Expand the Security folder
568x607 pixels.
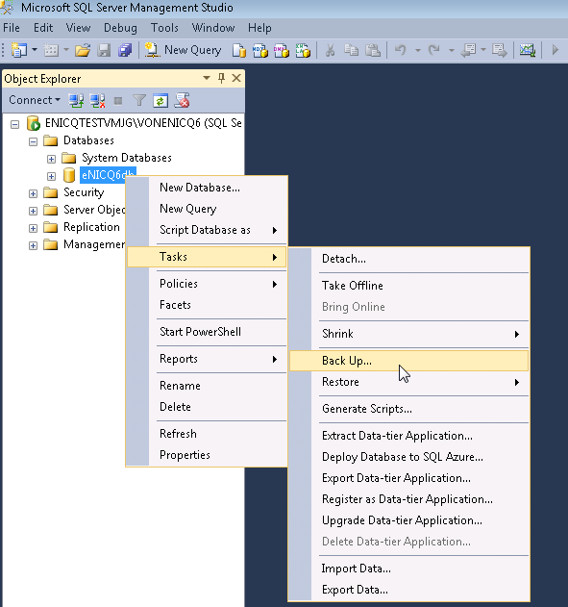click(33, 193)
